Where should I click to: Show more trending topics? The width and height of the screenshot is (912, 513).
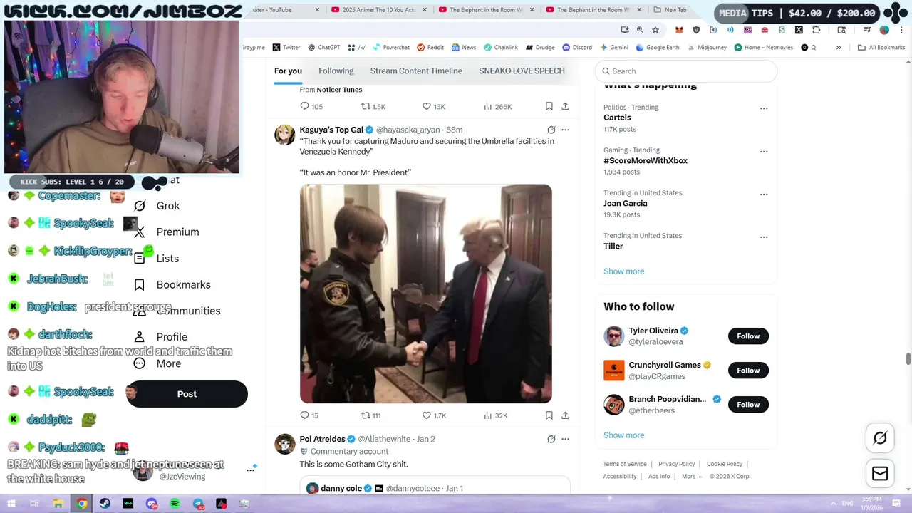pos(623,271)
